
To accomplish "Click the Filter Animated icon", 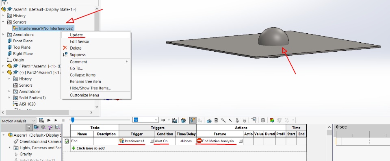I will pyautogui.click(x=36, y=127).
